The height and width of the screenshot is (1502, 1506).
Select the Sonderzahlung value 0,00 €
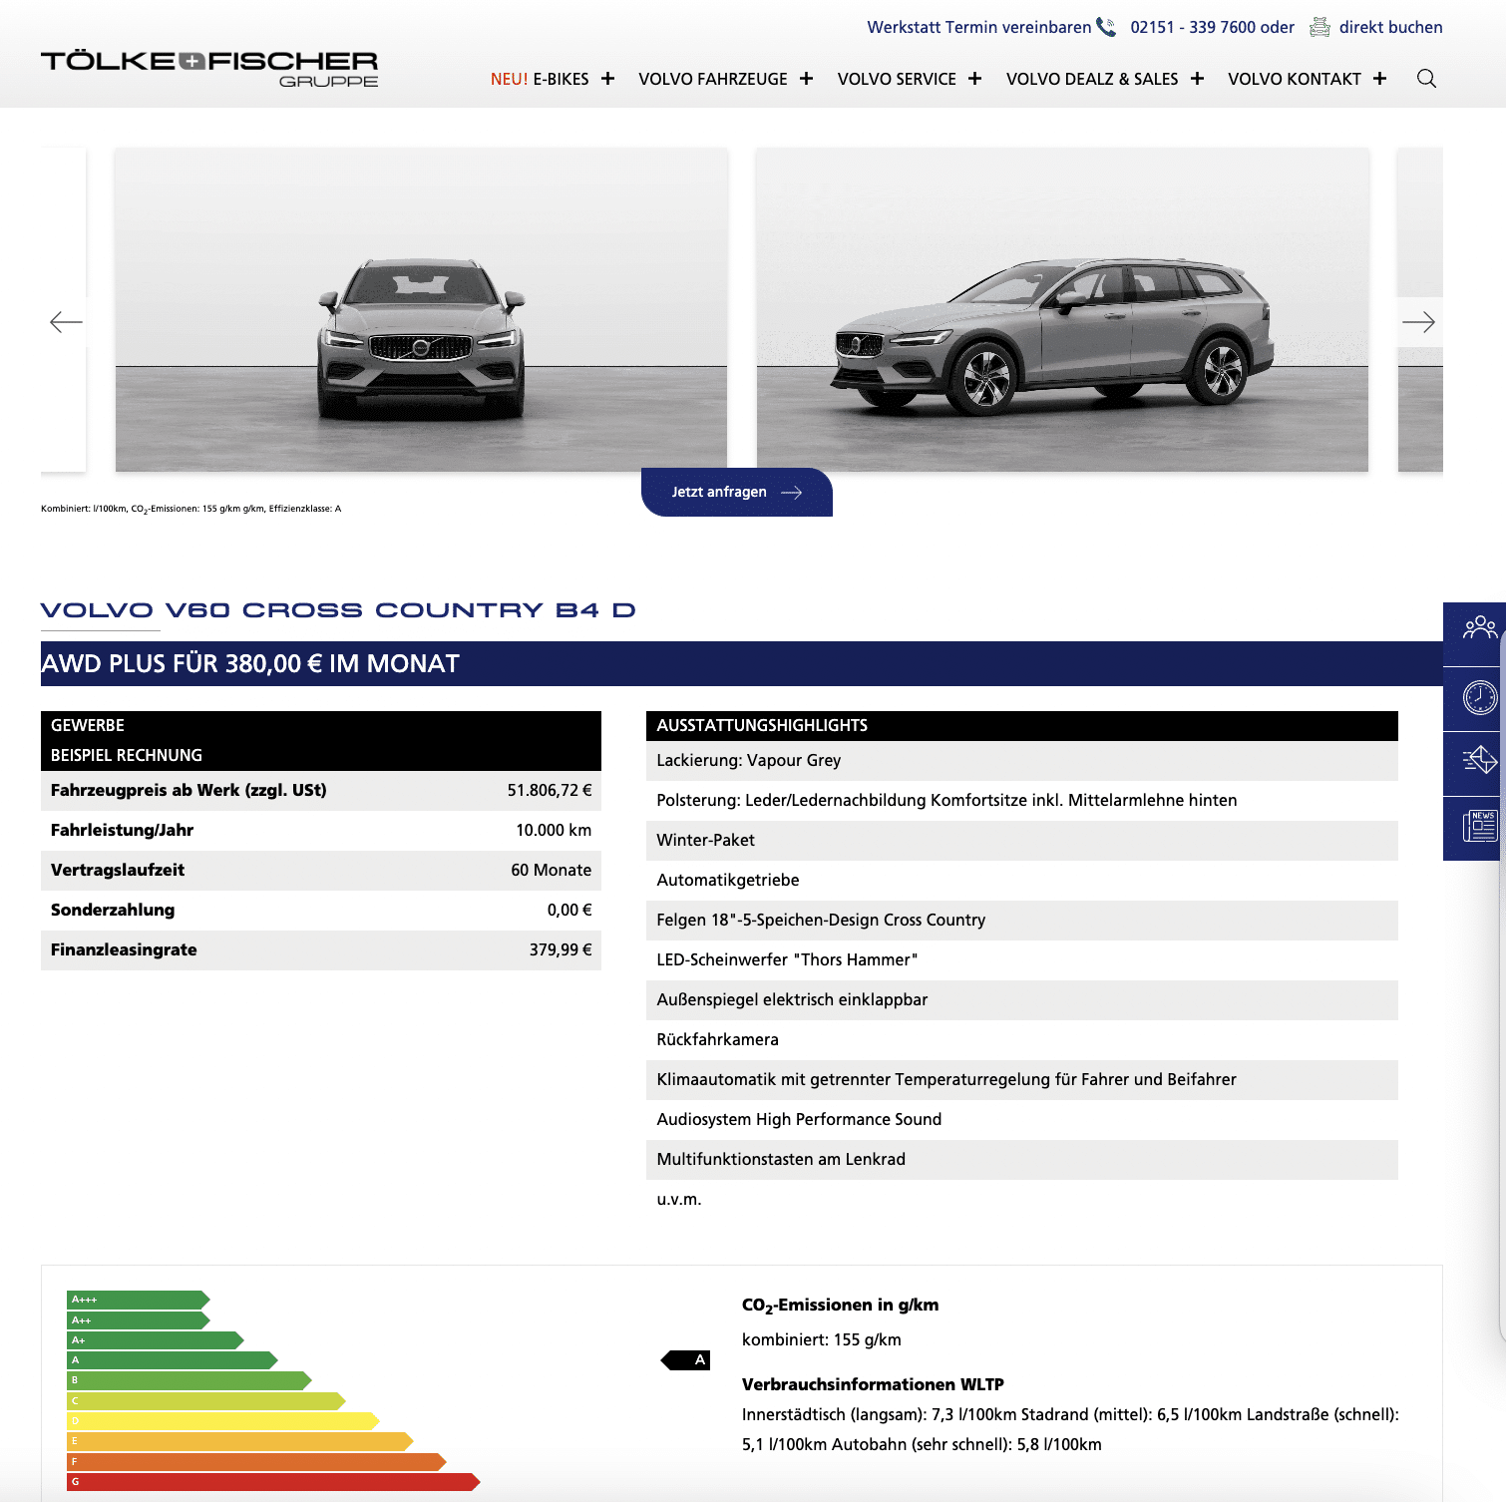pyautogui.click(x=569, y=910)
